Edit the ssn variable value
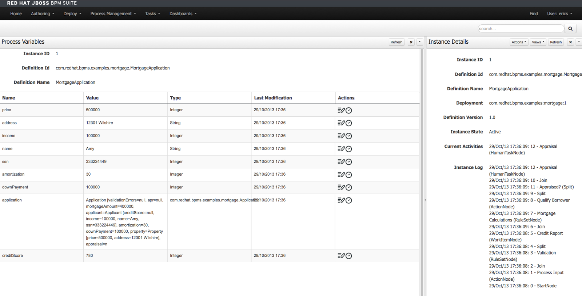 [341, 162]
